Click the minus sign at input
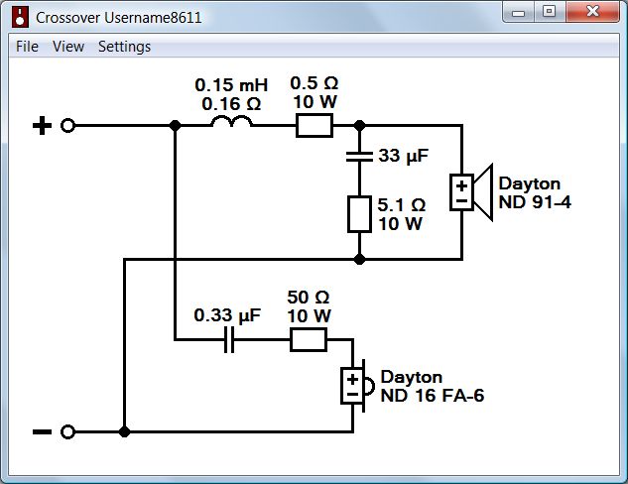628x484 pixels. (x=42, y=431)
